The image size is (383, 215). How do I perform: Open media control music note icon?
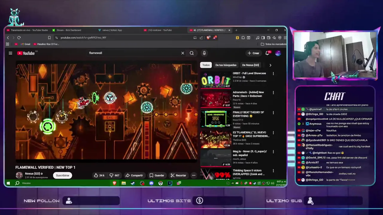(x=257, y=38)
